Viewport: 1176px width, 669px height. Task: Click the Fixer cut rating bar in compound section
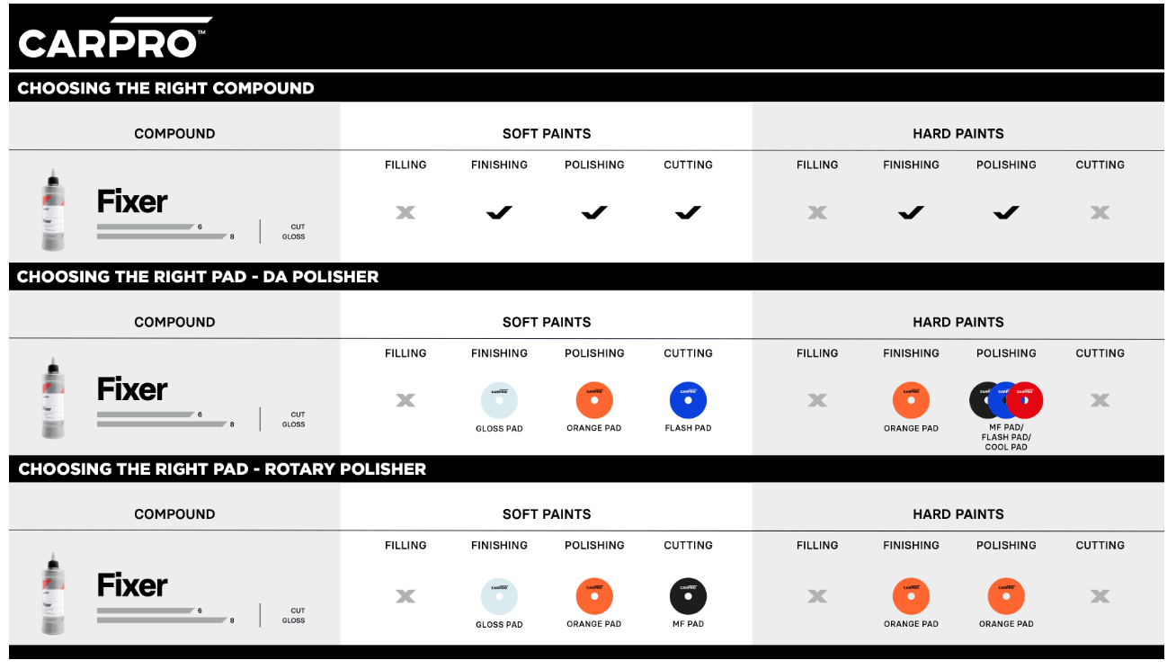pos(146,227)
